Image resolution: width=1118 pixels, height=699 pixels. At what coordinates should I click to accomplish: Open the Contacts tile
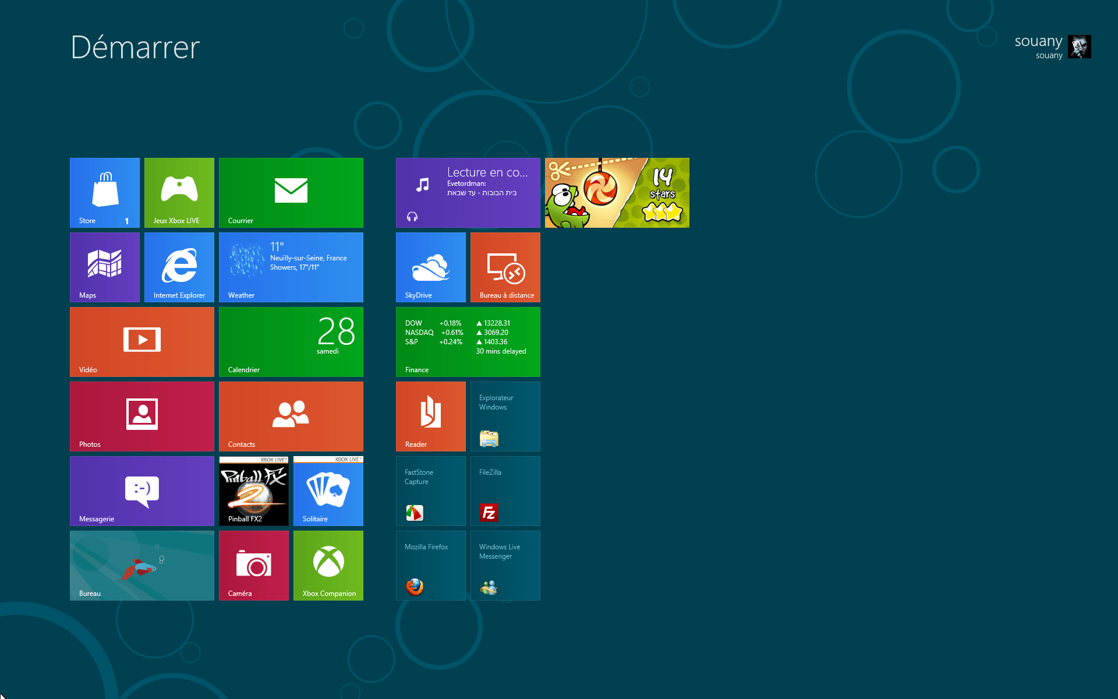pyautogui.click(x=291, y=416)
